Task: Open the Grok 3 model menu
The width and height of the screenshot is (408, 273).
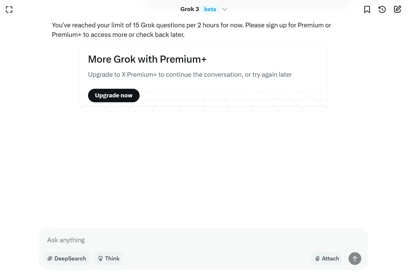Action: click(190, 9)
